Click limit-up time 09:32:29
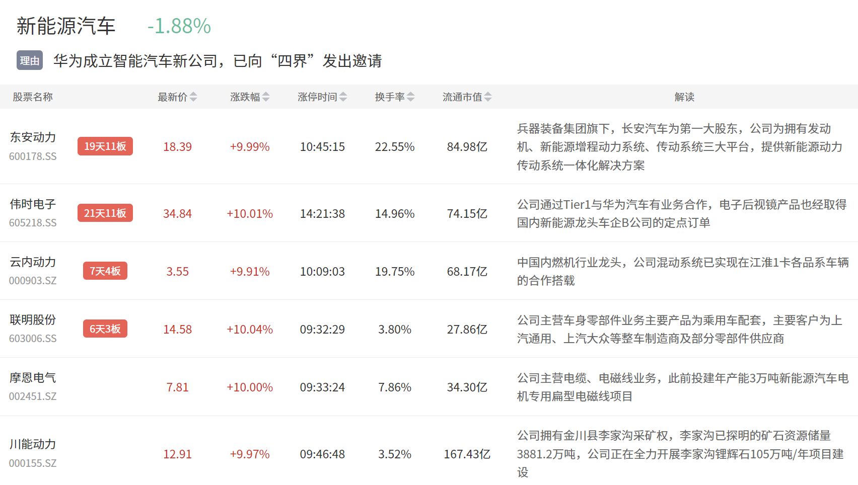This screenshot has width=858, height=485. point(322,330)
